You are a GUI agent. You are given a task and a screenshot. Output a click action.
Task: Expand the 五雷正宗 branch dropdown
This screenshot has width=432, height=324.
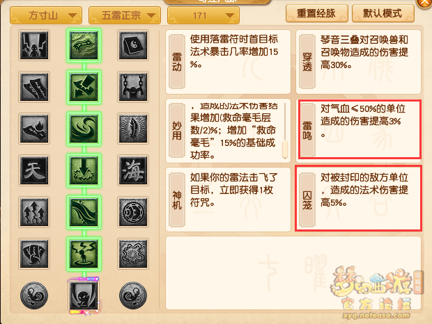(x=125, y=15)
